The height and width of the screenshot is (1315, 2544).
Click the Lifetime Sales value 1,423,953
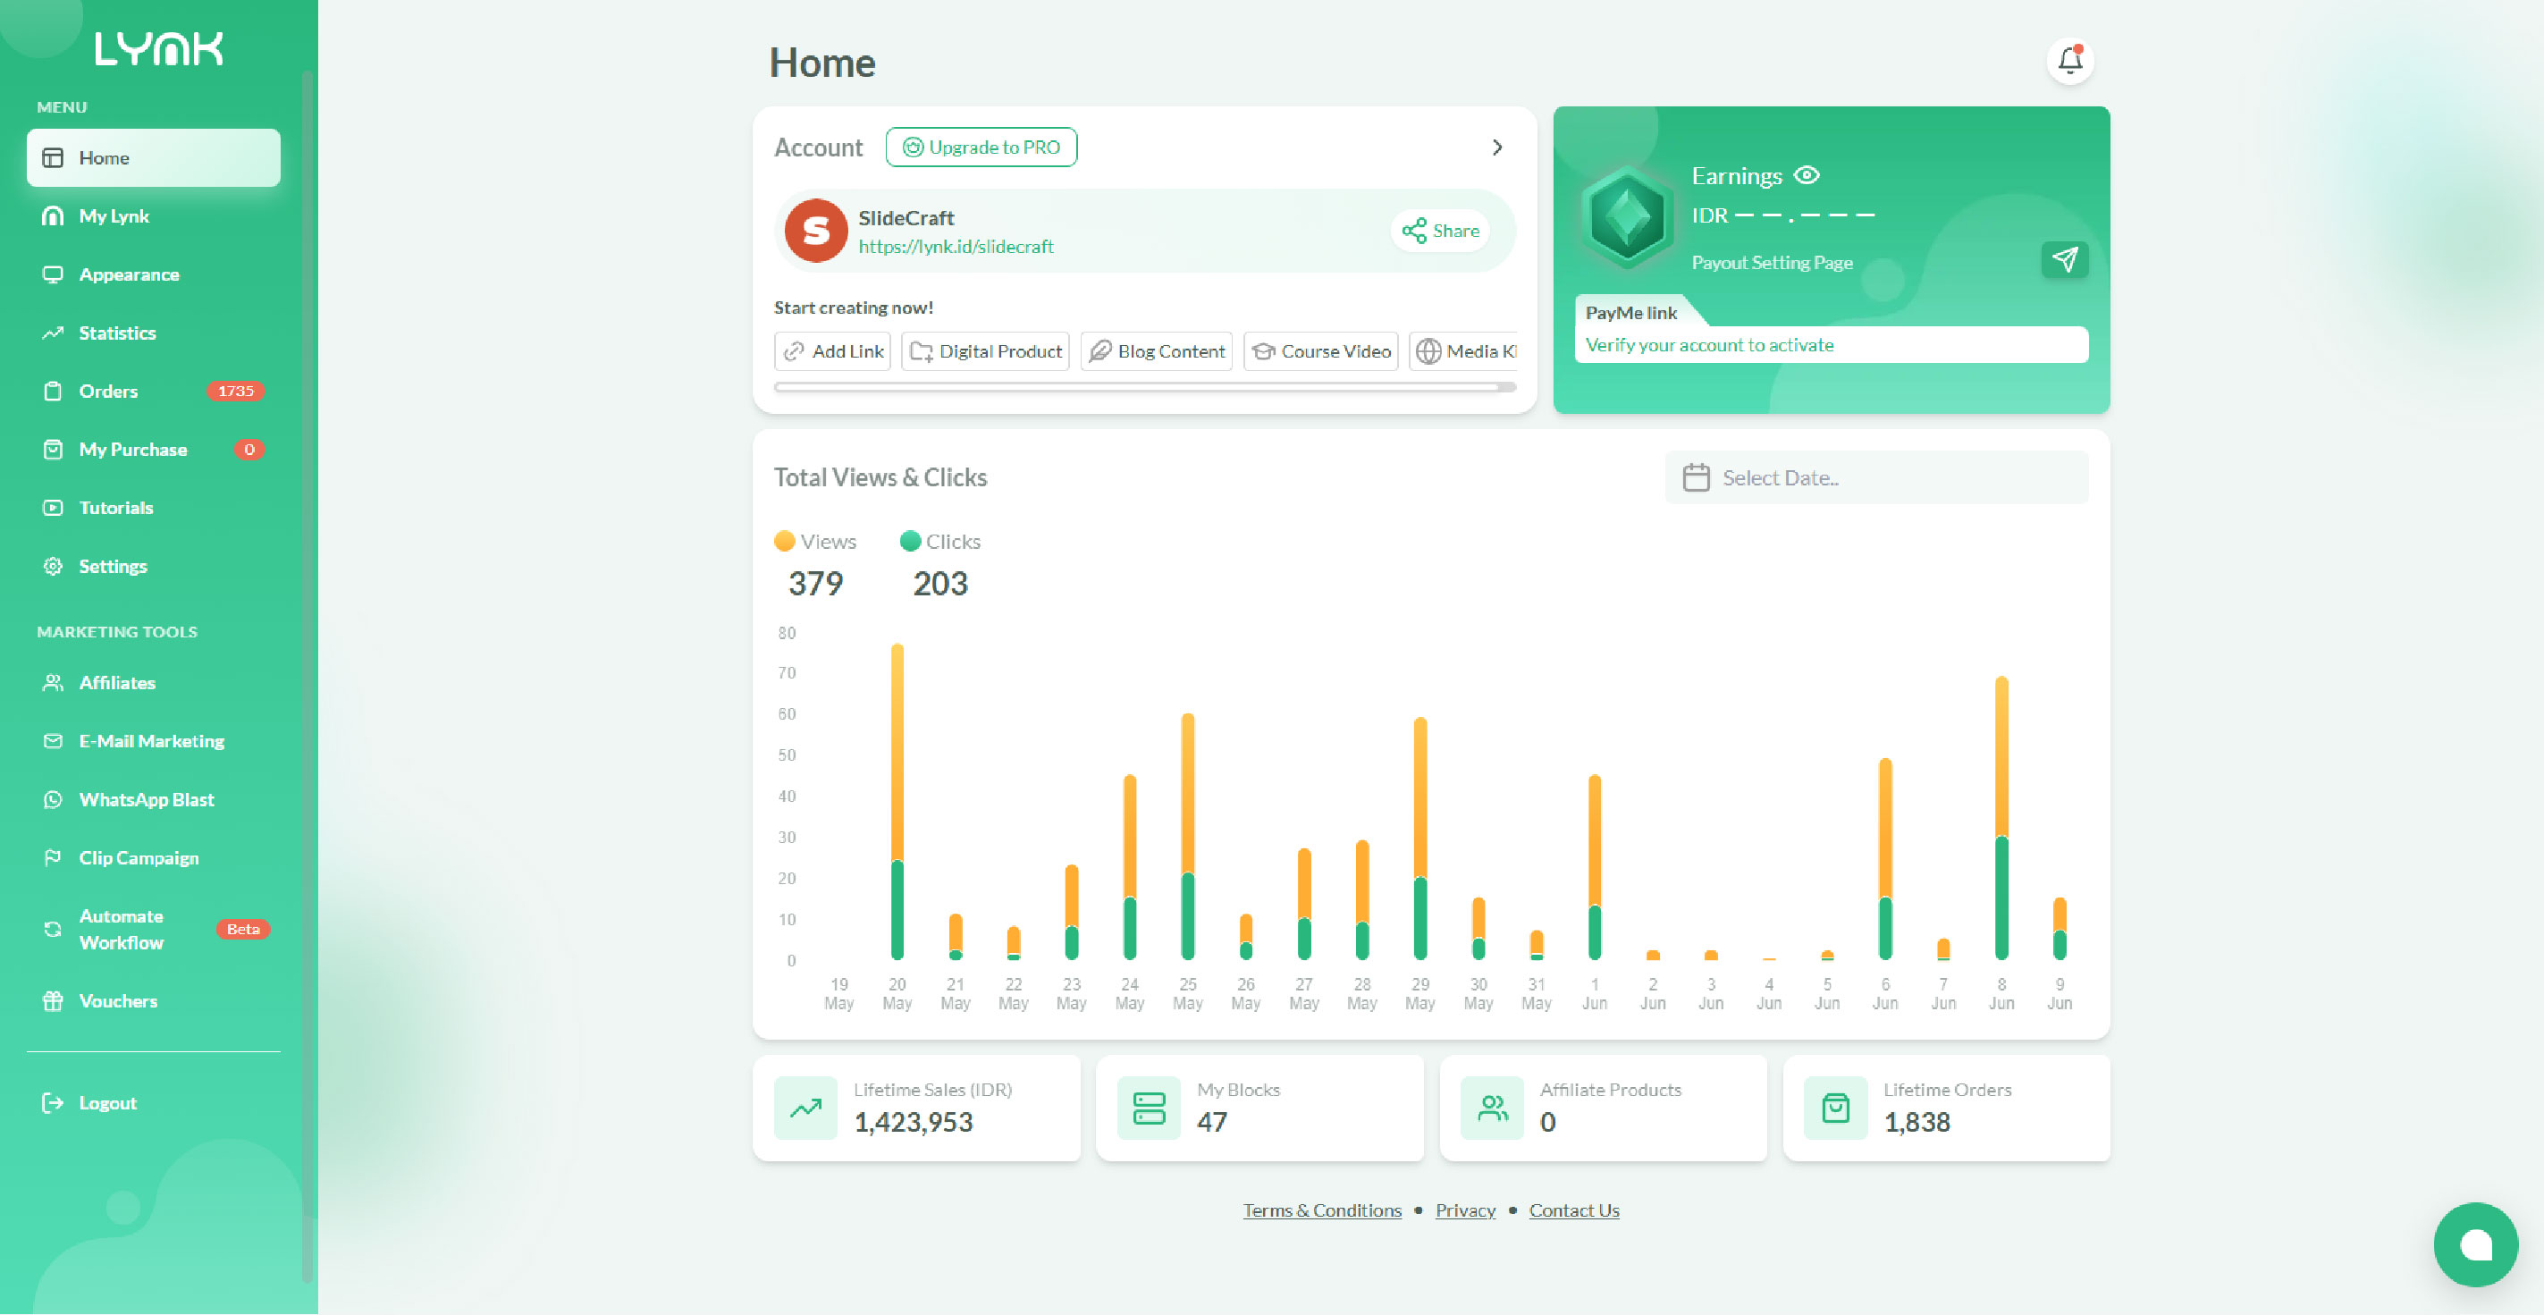(x=914, y=1122)
